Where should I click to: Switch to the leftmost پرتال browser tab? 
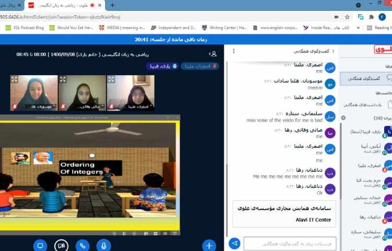click(11, 5)
